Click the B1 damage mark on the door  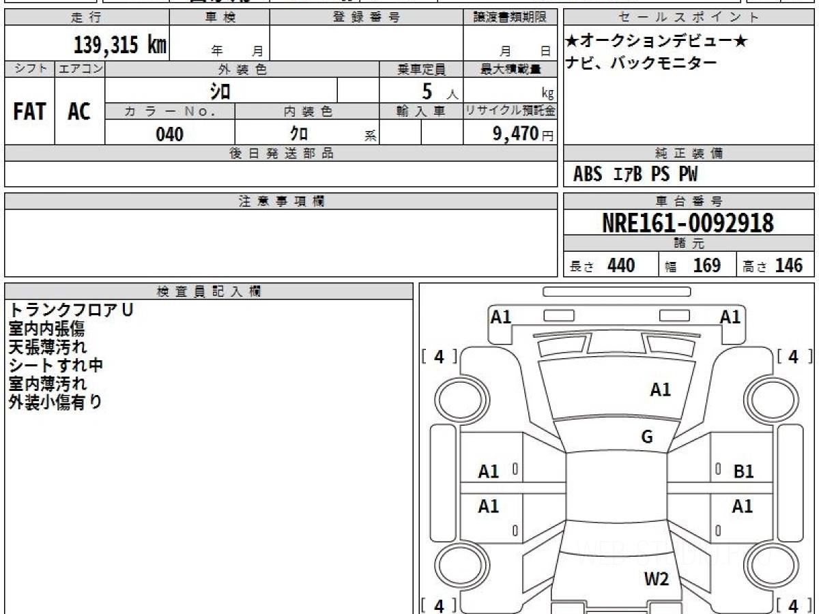[743, 471]
